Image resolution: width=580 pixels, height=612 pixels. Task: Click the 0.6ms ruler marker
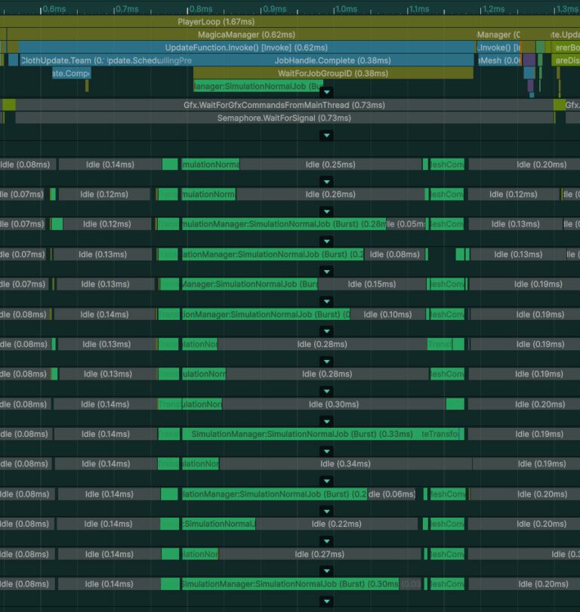click(54, 9)
